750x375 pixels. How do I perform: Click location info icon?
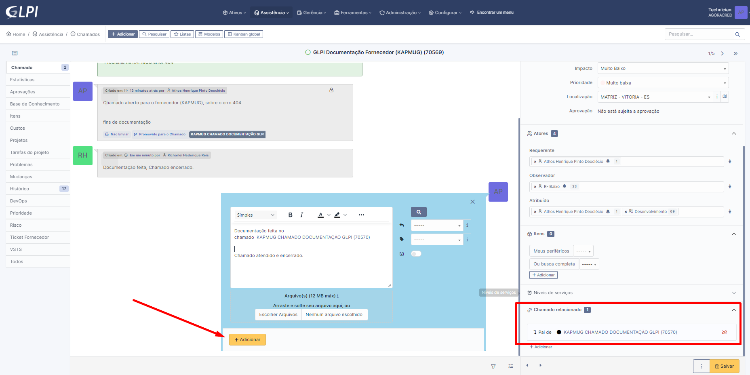(x=717, y=97)
